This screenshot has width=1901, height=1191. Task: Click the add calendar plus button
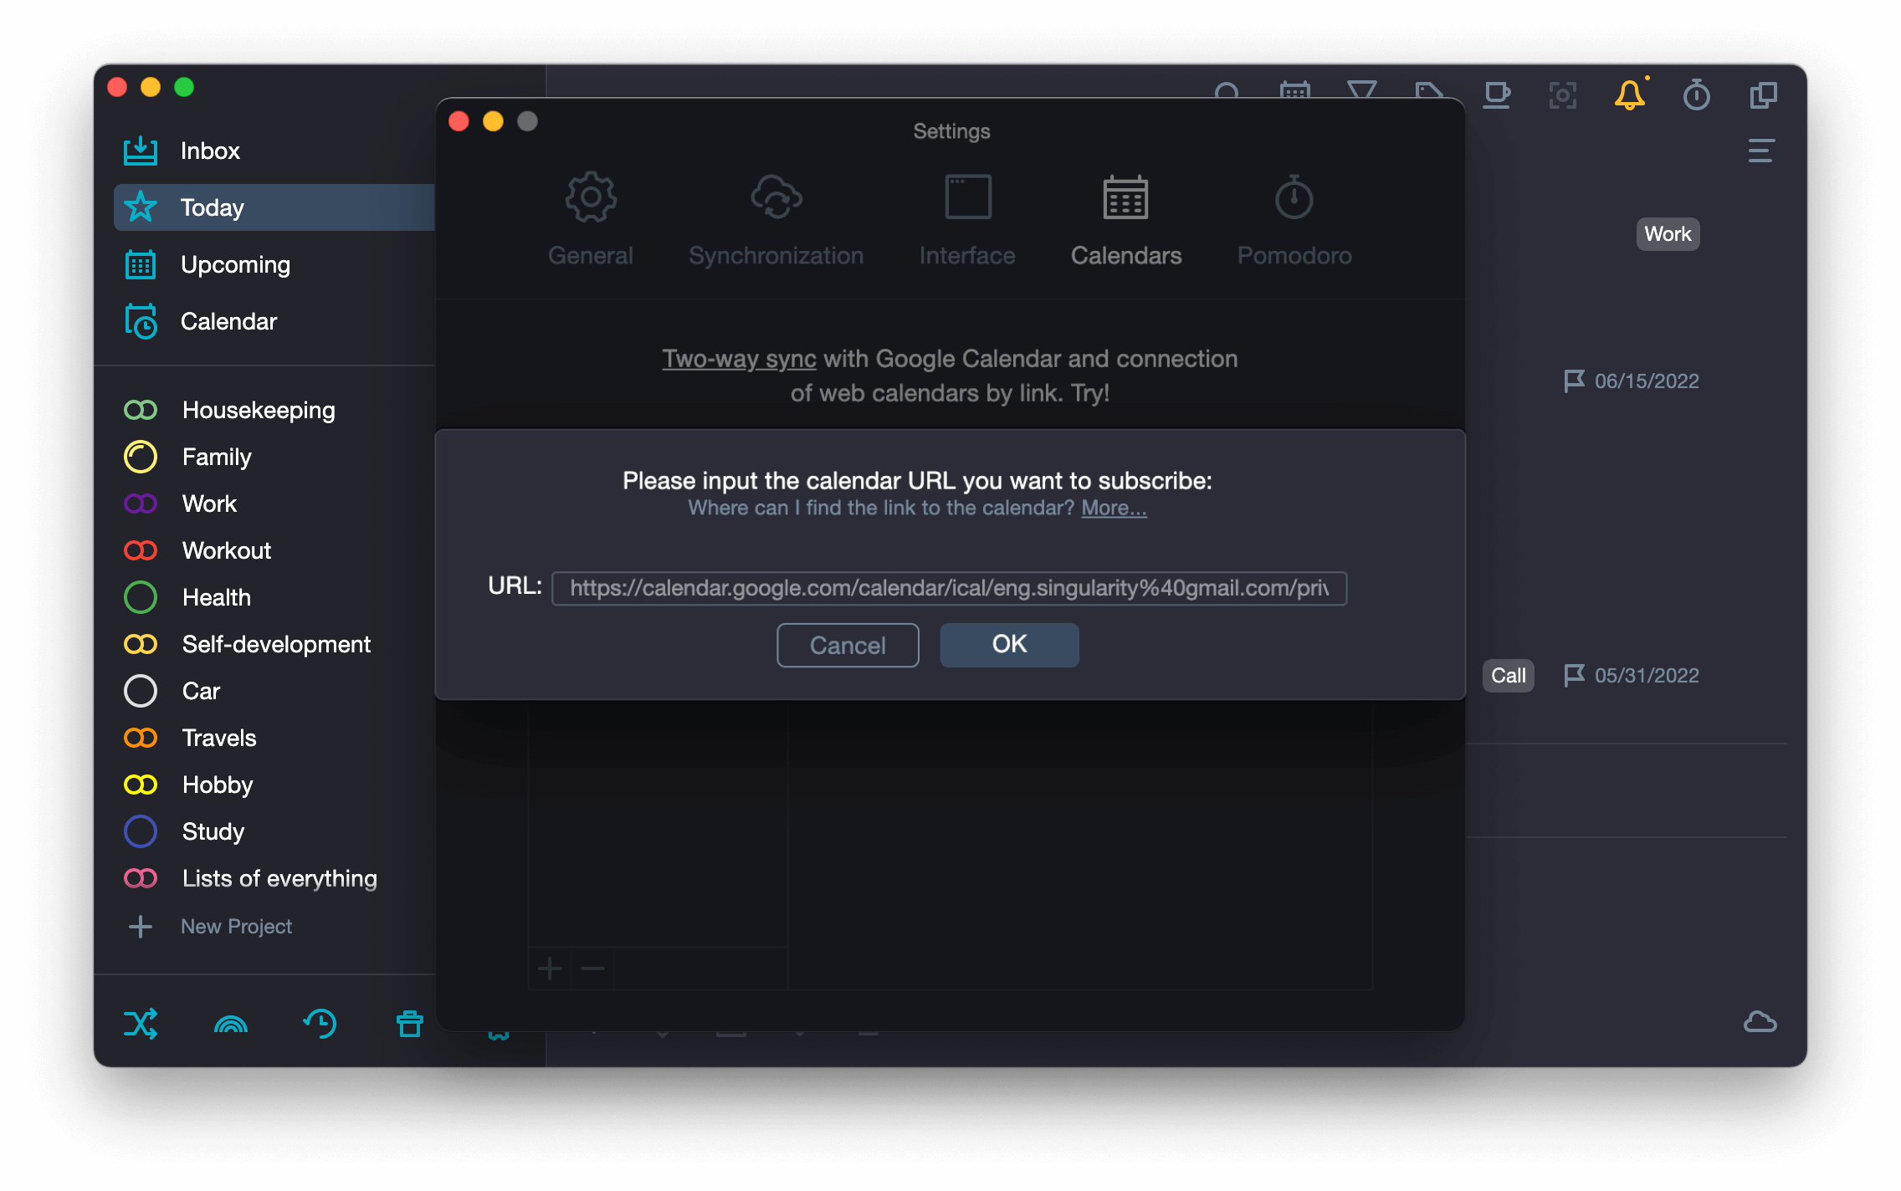click(x=550, y=969)
